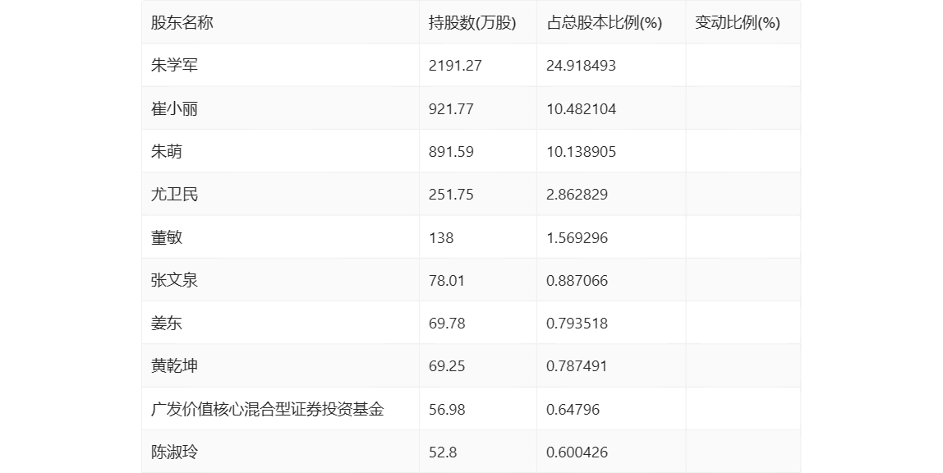Click the share count 138
This screenshot has height=473, width=943.
[441, 237]
